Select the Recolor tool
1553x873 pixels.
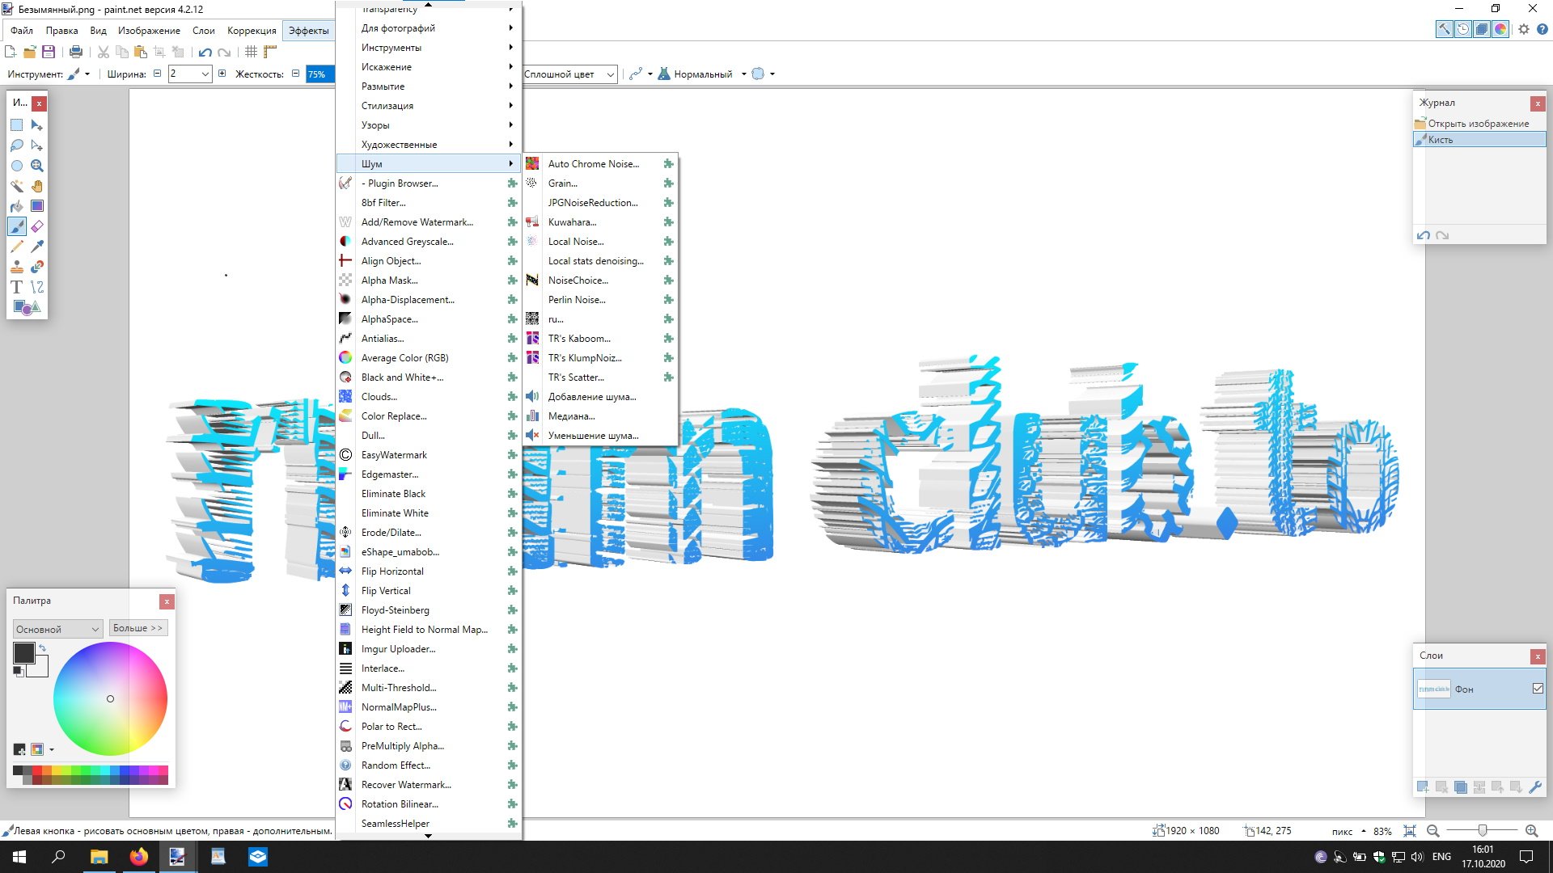[37, 267]
